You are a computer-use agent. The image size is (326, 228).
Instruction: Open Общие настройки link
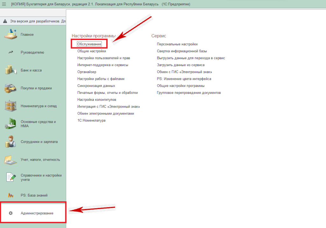pos(92,51)
